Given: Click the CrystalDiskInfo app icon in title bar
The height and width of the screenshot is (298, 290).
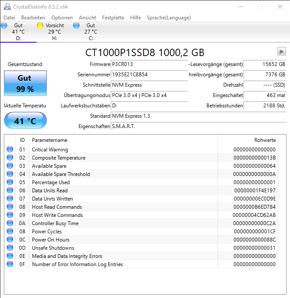Looking at the screenshot, I should tap(7, 6).
